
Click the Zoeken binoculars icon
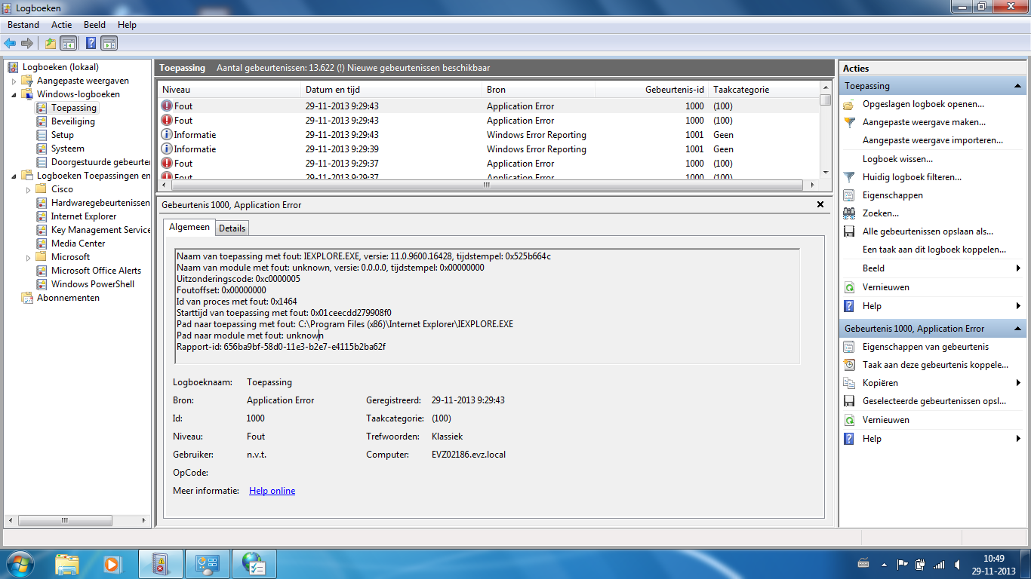point(849,213)
